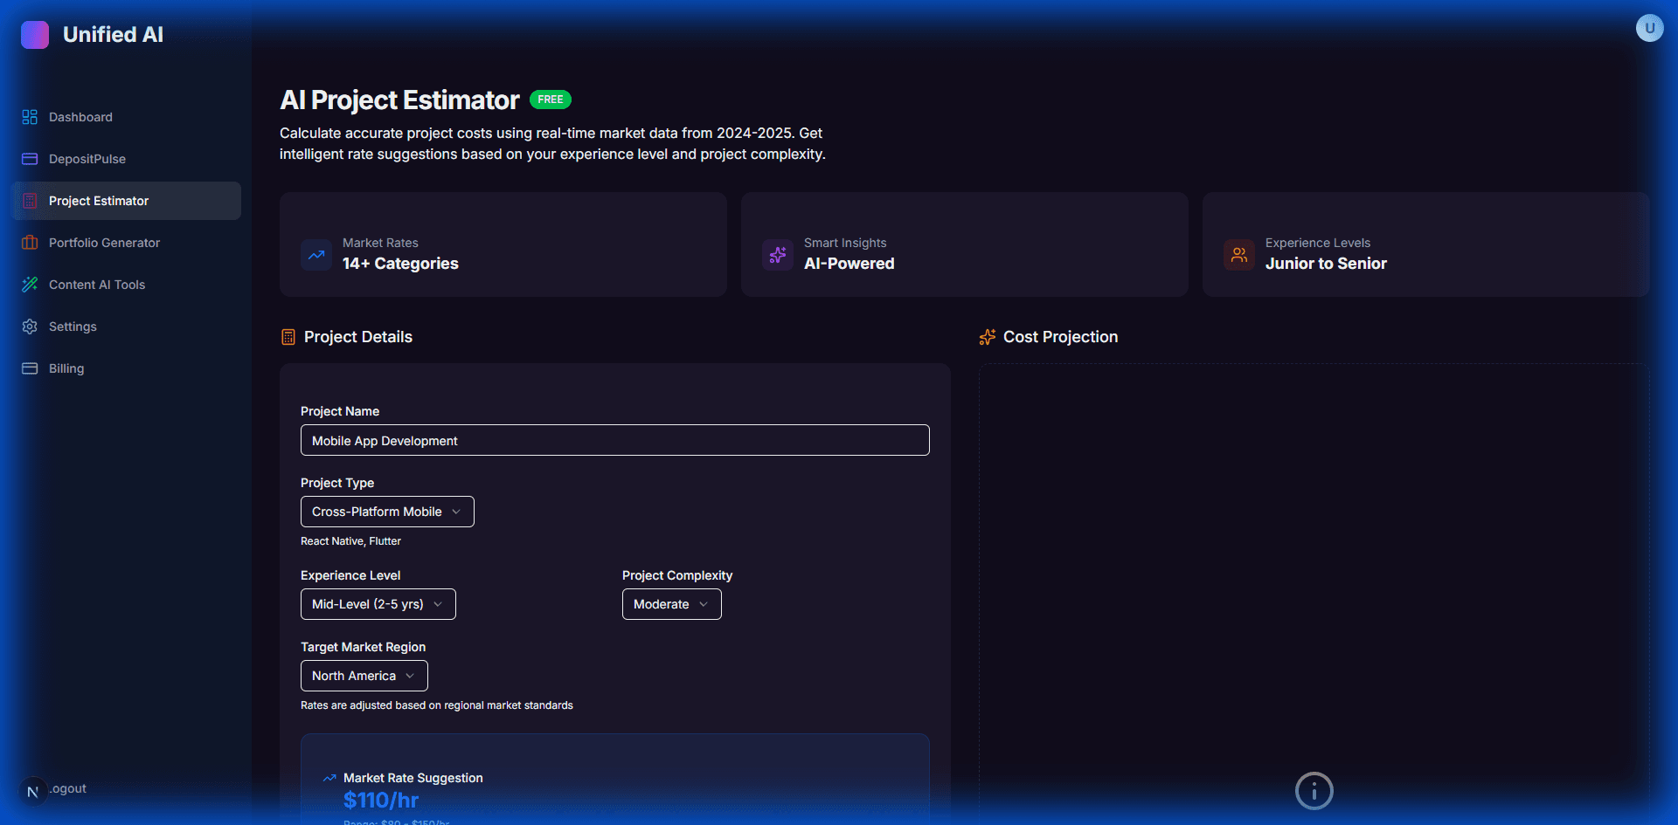Click inside the Project Name input field
The image size is (1678, 825).
coord(614,440)
